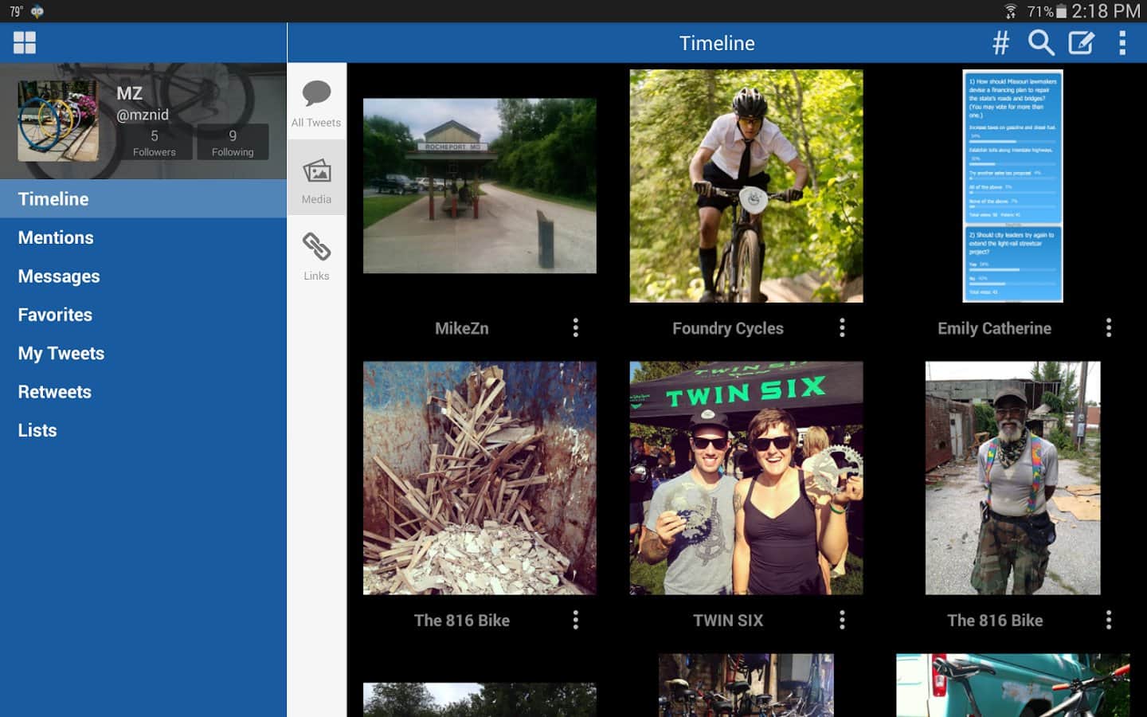Open Messages in the sidebar
The image size is (1147, 717).
coord(59,276)
